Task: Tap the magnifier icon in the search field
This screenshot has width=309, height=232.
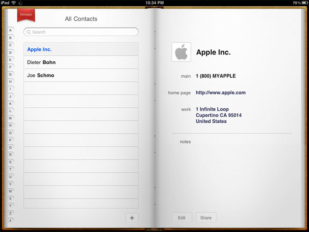Action: 29,32
